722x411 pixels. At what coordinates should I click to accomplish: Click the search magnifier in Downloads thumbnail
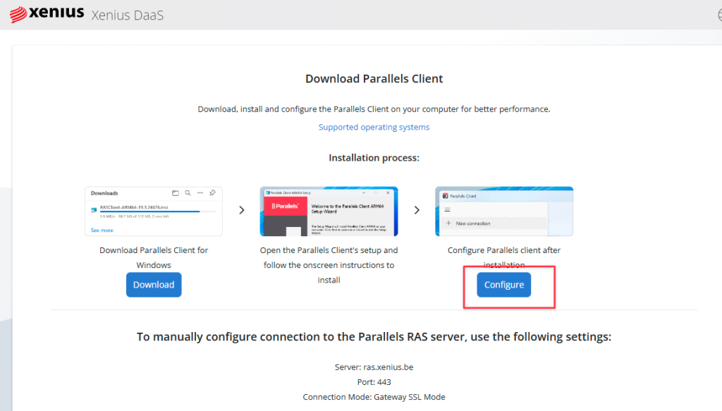pos(188,192)
